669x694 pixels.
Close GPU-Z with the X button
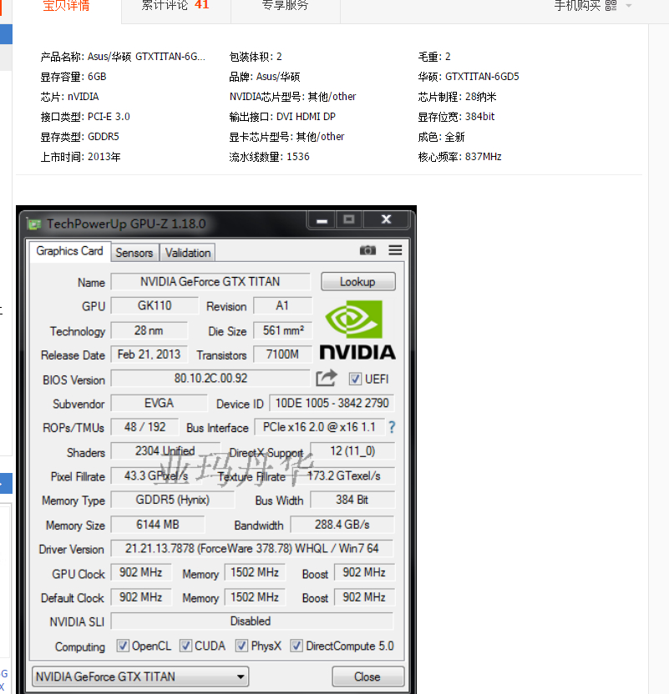click(387, 219)
